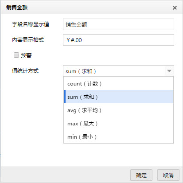The height and width of the screenshot is (183, 183).
Task: Click the 取消 button
Action: coord(168,175)
